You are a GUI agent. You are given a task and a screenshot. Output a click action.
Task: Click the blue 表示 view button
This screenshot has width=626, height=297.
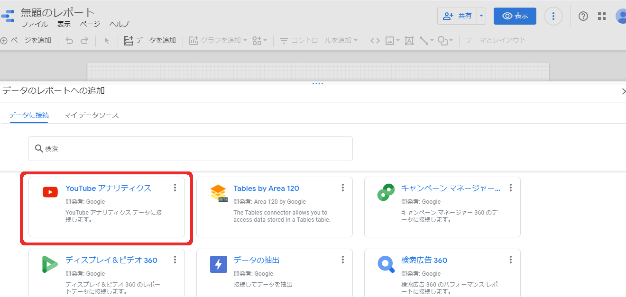[x=515, y=16]
